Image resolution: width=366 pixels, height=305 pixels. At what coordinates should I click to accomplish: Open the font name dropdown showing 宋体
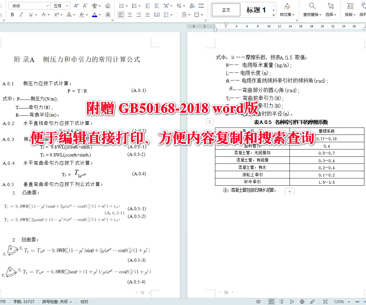[29, 5]
